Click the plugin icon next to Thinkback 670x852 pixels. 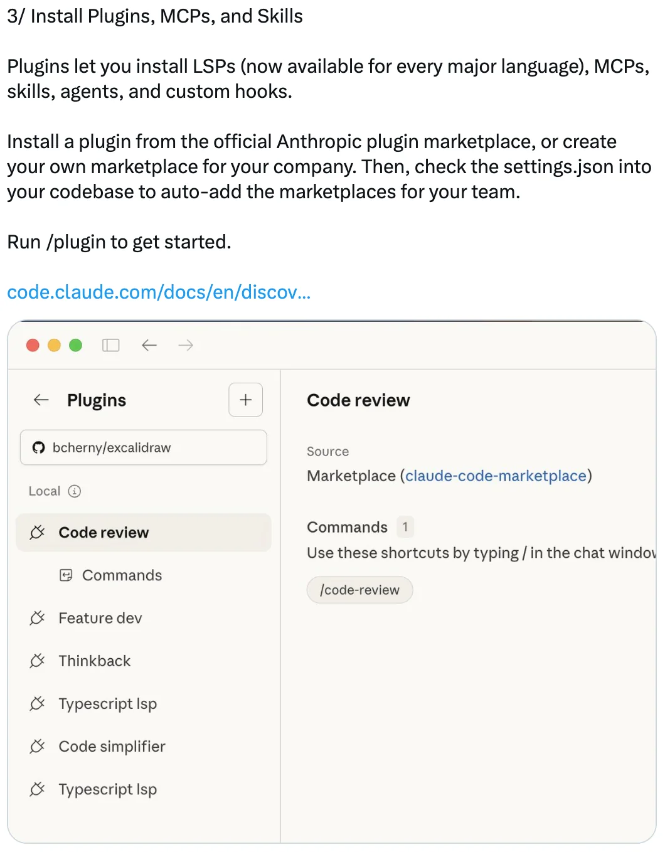pos(37,660)
